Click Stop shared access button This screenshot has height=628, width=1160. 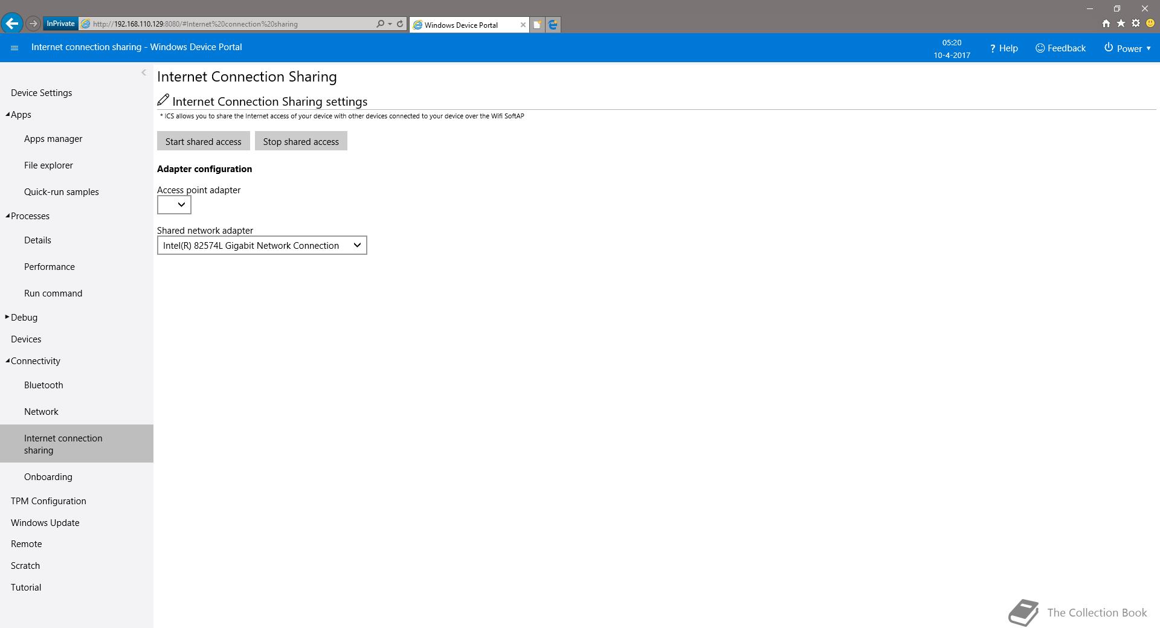tap(301, 141)
